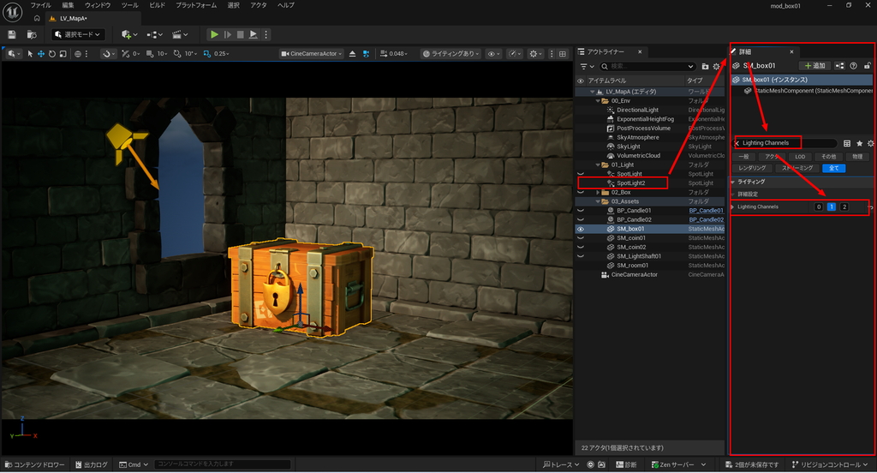Toggle visibility eye for SM_box01

581,229
